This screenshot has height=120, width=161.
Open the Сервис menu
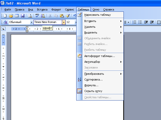69,9
